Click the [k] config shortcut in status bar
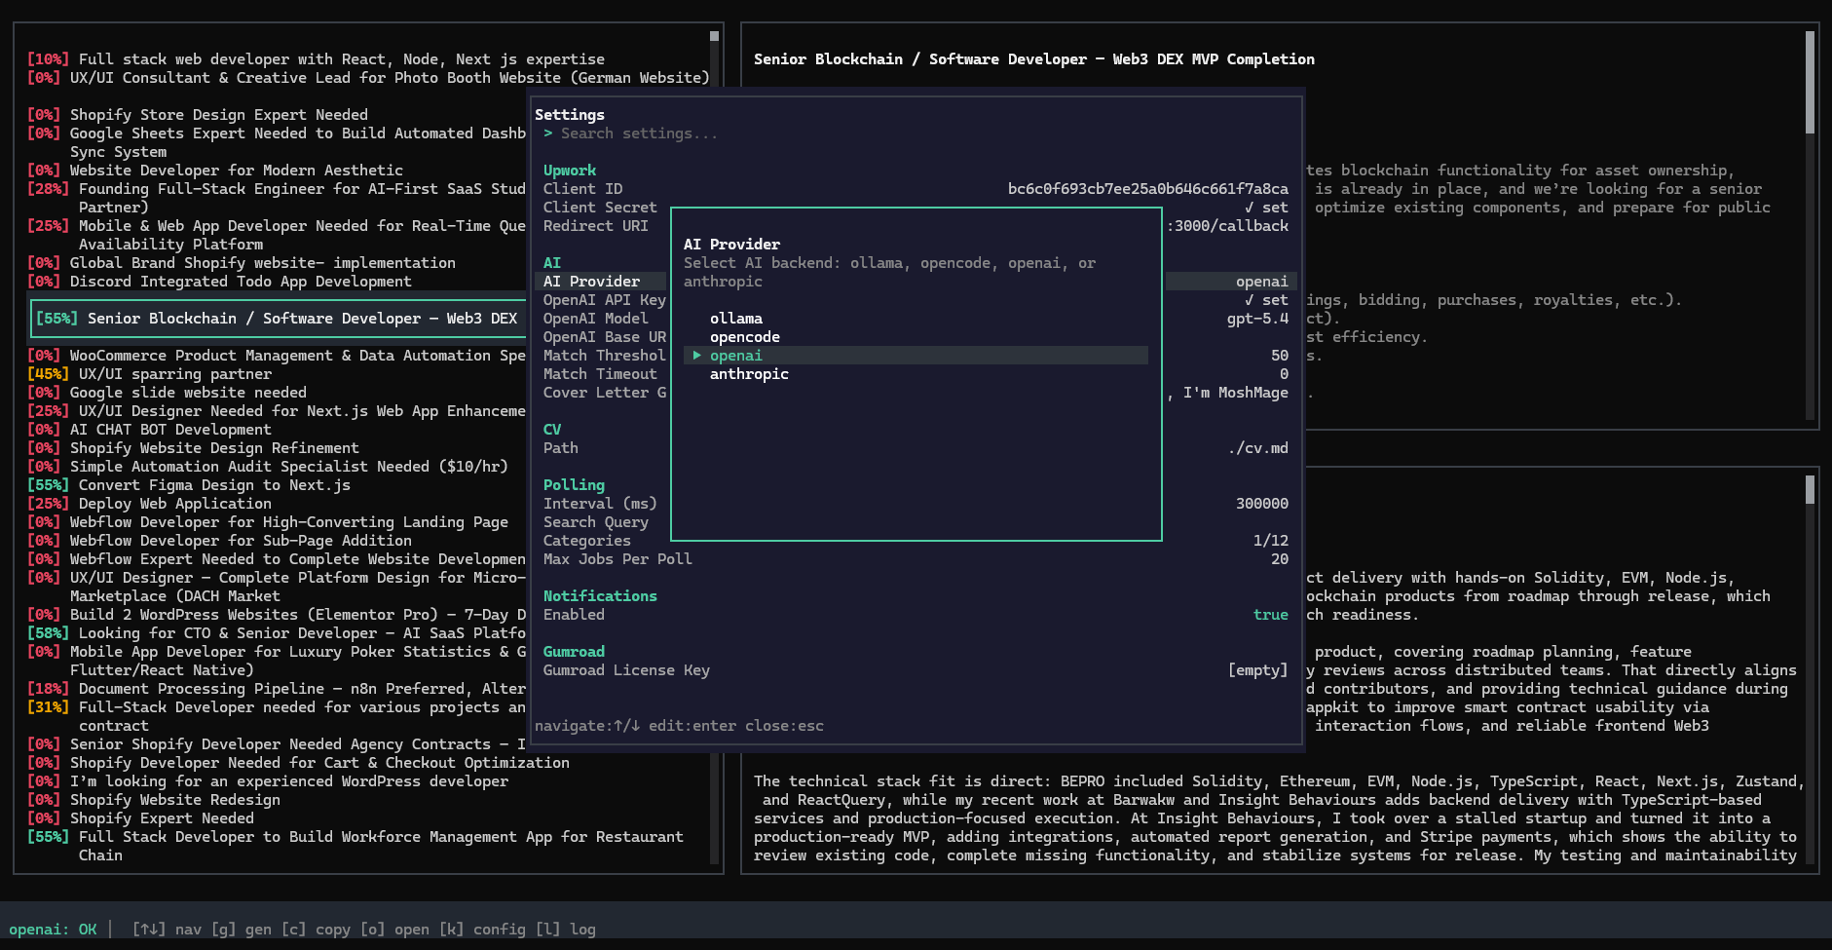 tap(481, 930)
